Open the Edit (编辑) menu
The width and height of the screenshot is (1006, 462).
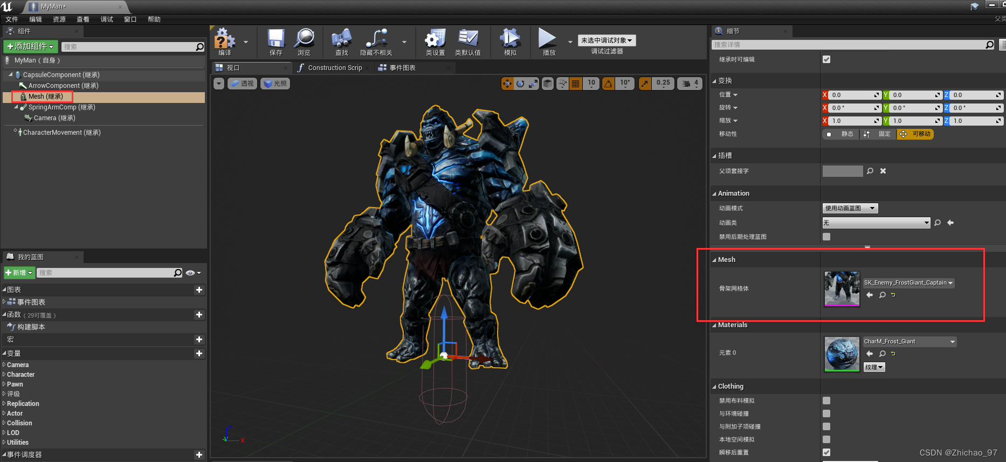[x=36, y=19]
